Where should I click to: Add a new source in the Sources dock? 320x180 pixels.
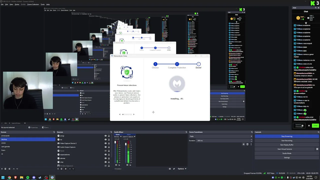(58, 169)
